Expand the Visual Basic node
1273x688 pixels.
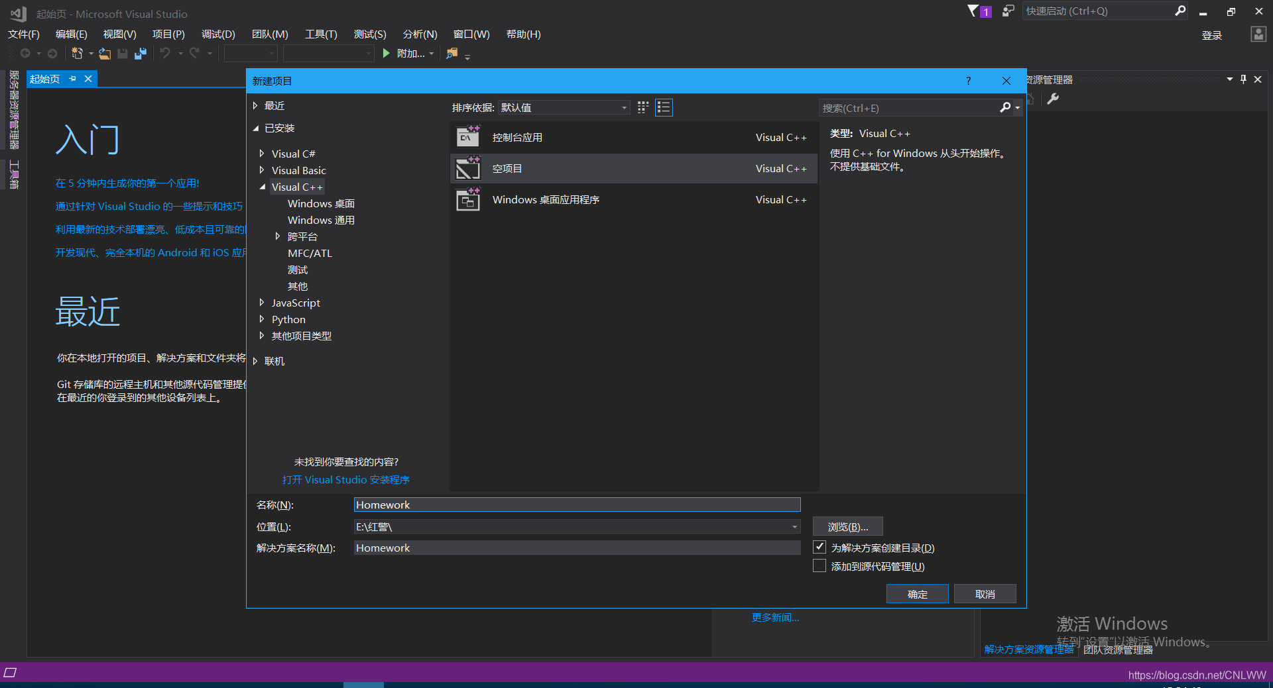[x=262, y=170]
